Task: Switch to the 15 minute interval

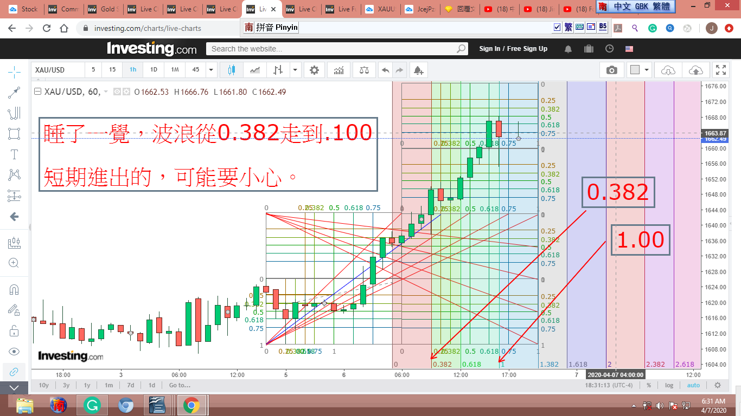Action: 112,70
